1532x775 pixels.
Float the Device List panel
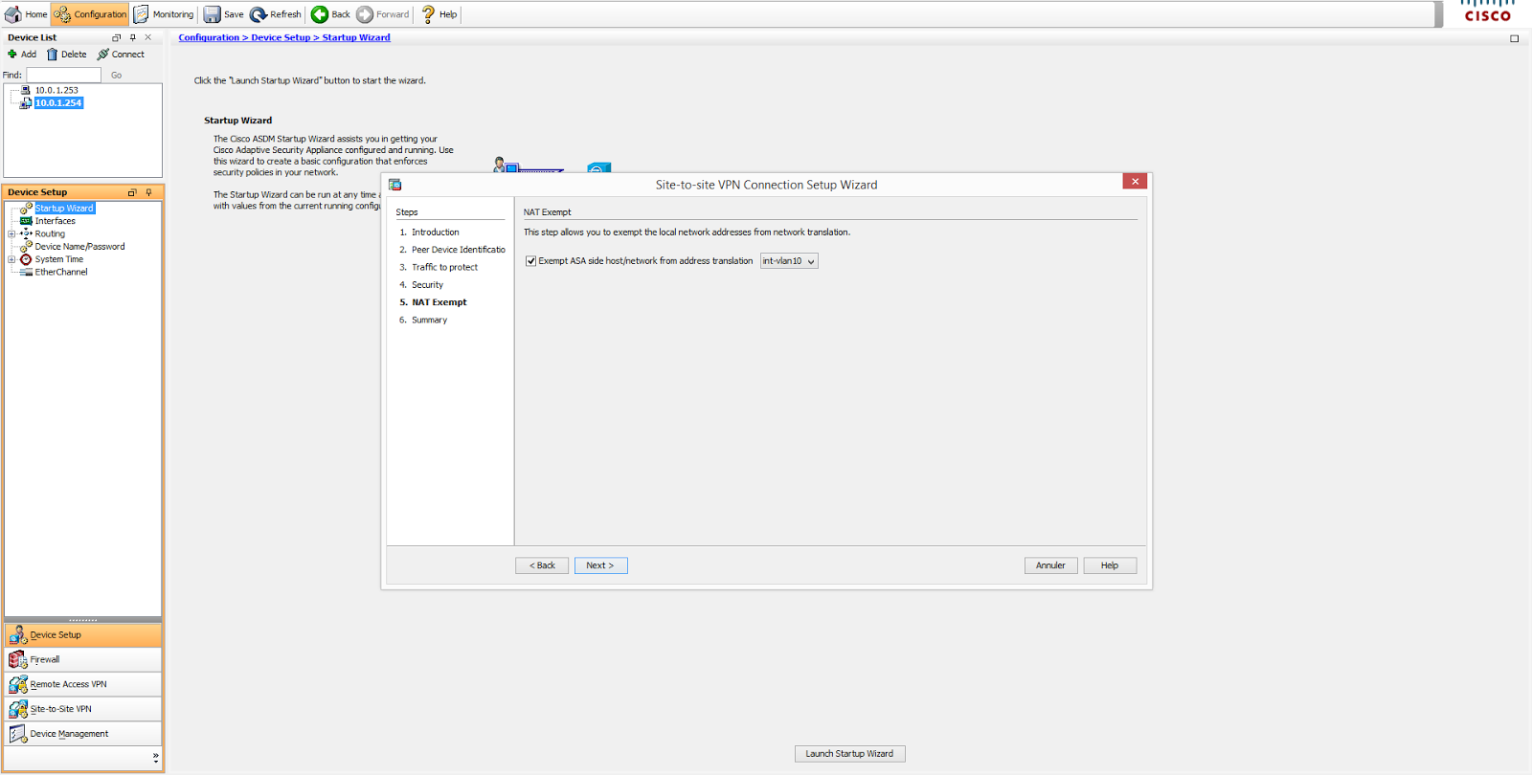coord(117,37)
